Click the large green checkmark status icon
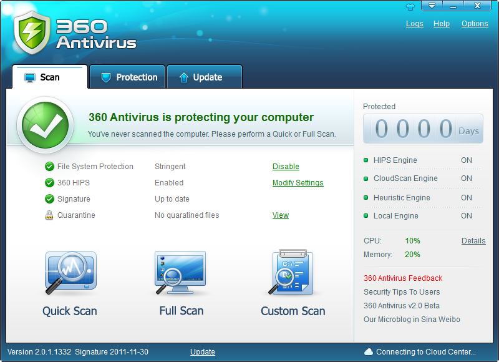The width and height of the screenshot is (499, 362). coord(46,125)
